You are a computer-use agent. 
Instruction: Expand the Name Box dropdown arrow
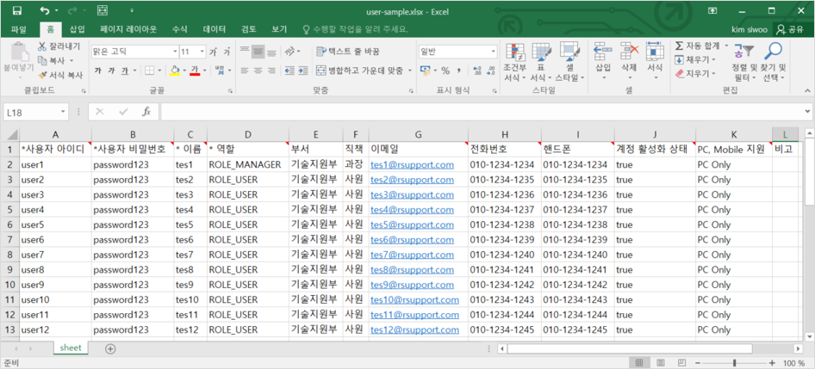[64, 112]
